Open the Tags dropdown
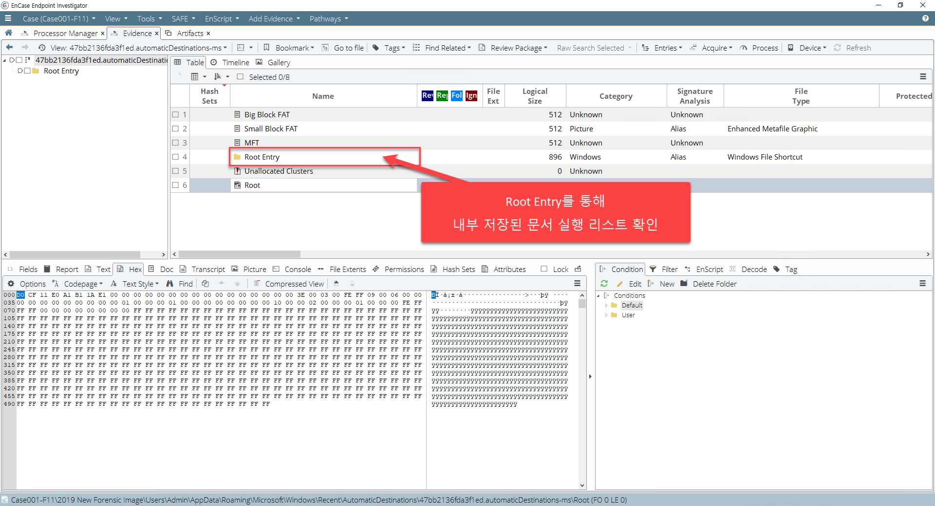The image size is (935, 506). (x=389, y=48)
